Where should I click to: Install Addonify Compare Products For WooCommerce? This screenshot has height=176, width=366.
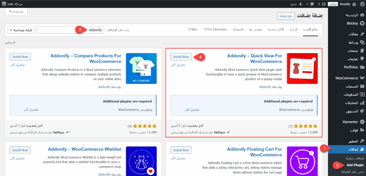tap(20, 57)
